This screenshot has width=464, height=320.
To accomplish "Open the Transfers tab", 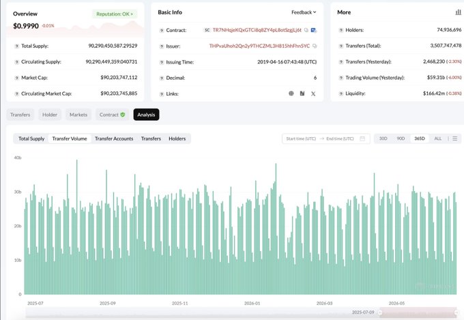I will click(20, 115).
